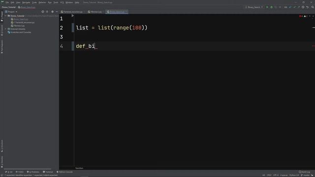Open the Refactor menu
This screenshot has height=177, width=315.
click(x=42, y=2)
